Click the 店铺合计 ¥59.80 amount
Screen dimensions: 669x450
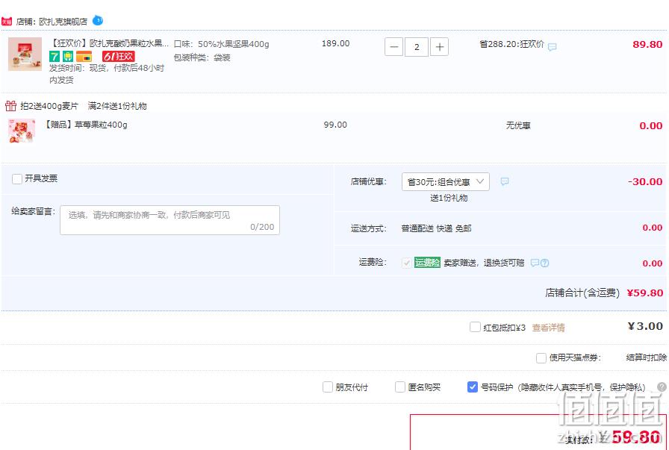pyautogui.click(x=645, y=293)
